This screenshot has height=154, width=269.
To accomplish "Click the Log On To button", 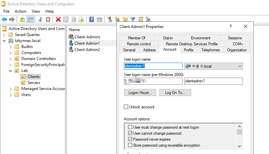I will click(175, 93).
